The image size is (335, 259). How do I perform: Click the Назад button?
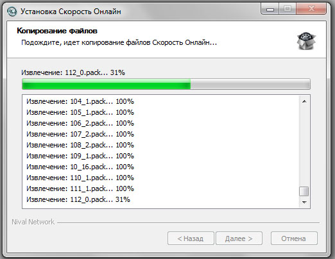(x=191, y=238)
